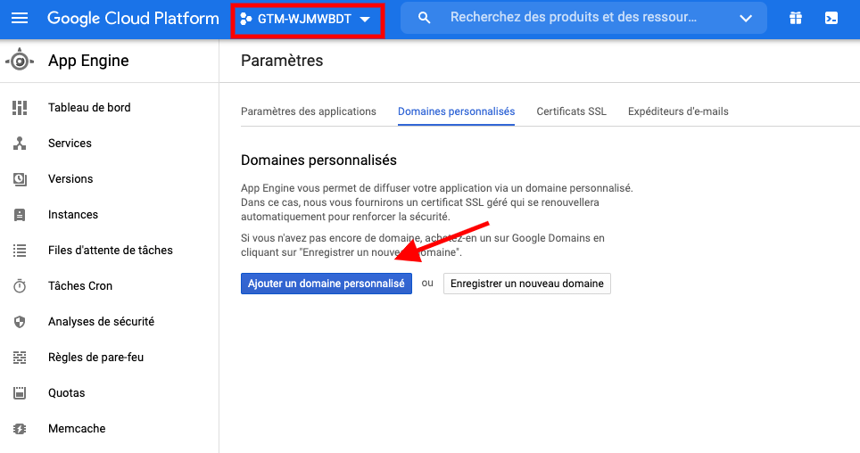Click the search magnifier icon
Viewport: 860px width, 453px height.
[x=424, y=18]
